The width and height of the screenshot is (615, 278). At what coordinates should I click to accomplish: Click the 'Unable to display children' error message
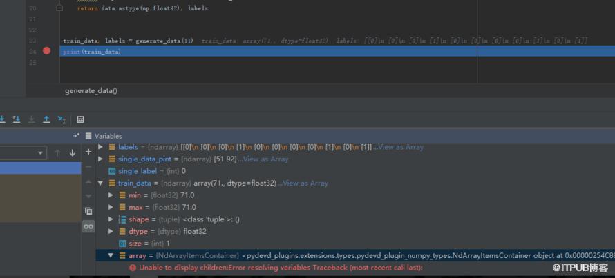point(281,268)
